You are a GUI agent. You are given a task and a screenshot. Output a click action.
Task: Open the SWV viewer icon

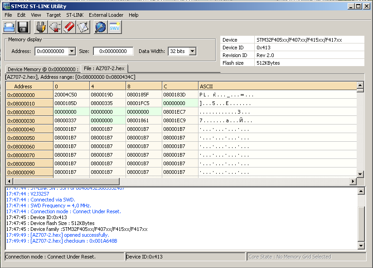[x=114, y=27]
